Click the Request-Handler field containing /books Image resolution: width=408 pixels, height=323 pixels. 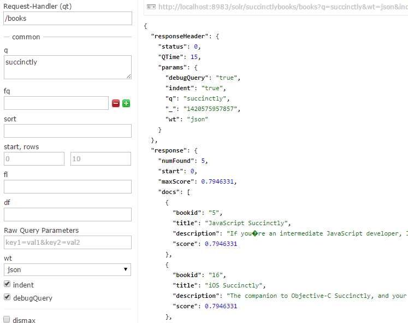click(x=68, y=18)
